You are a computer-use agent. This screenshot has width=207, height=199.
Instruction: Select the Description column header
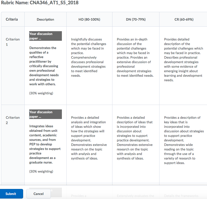tap(46, 19)
